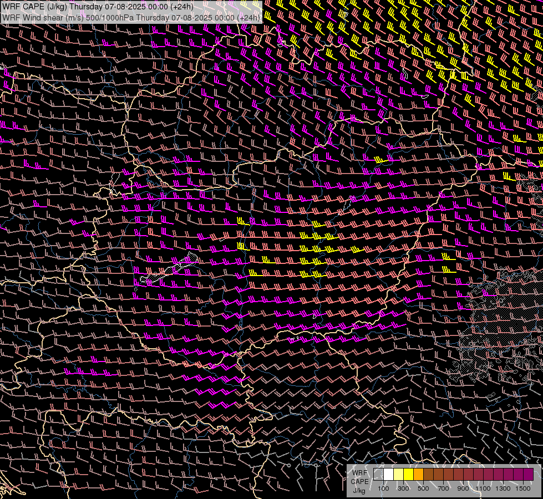Click the large dotted lake outline on the map

[170, 268]
